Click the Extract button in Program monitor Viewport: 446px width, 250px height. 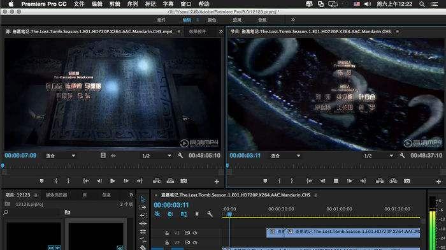point(393,181)
